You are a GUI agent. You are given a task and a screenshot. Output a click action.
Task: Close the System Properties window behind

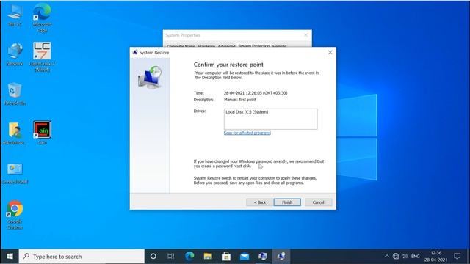pyautogui.click(x=305, y=35)
